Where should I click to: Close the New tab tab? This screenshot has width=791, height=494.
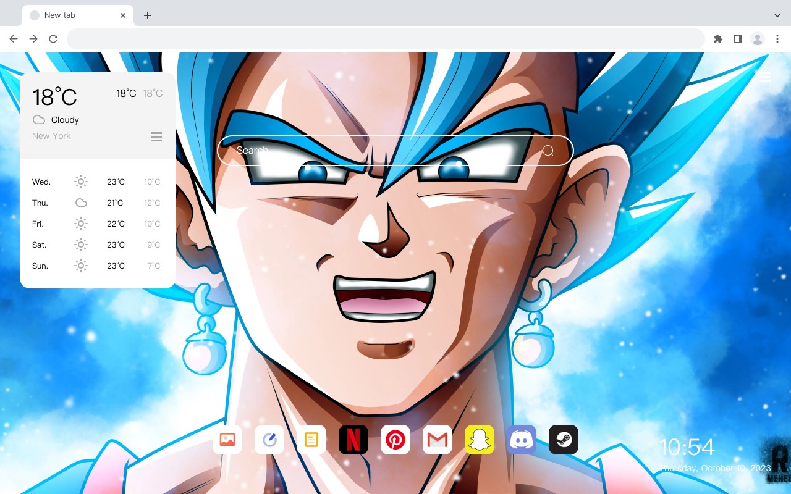pos(124,15)
